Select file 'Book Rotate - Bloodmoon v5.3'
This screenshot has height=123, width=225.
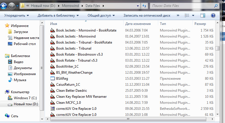pos(80,54)
